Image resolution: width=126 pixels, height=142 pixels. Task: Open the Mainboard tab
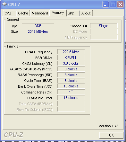click(40, 13)
